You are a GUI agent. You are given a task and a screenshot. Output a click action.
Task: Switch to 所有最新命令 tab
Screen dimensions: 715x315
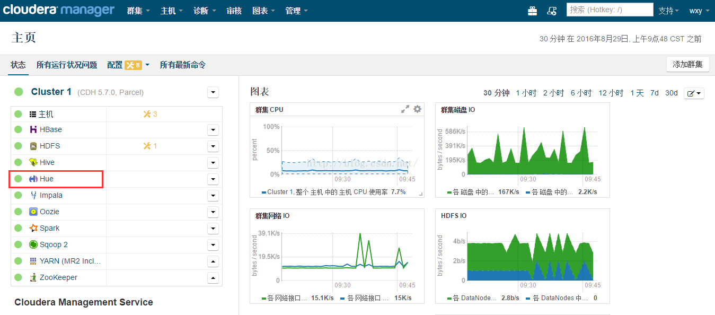[183, 65]
